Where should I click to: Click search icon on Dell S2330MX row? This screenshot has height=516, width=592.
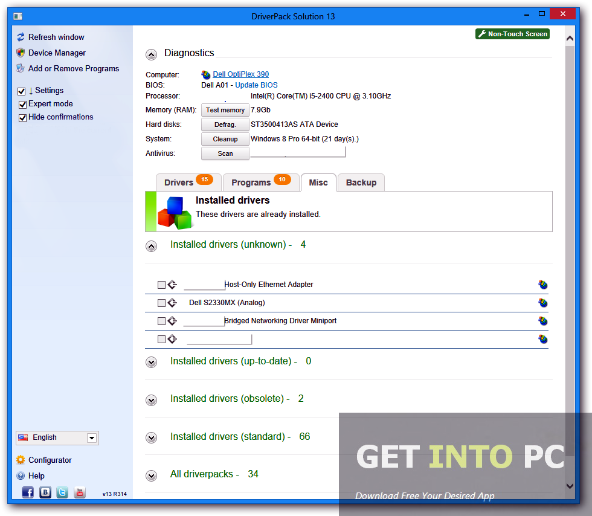(x=542, y=303)
